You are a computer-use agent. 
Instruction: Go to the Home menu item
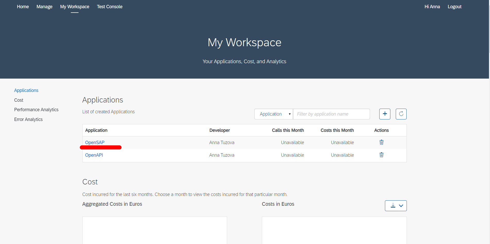(x=23, y=6)
